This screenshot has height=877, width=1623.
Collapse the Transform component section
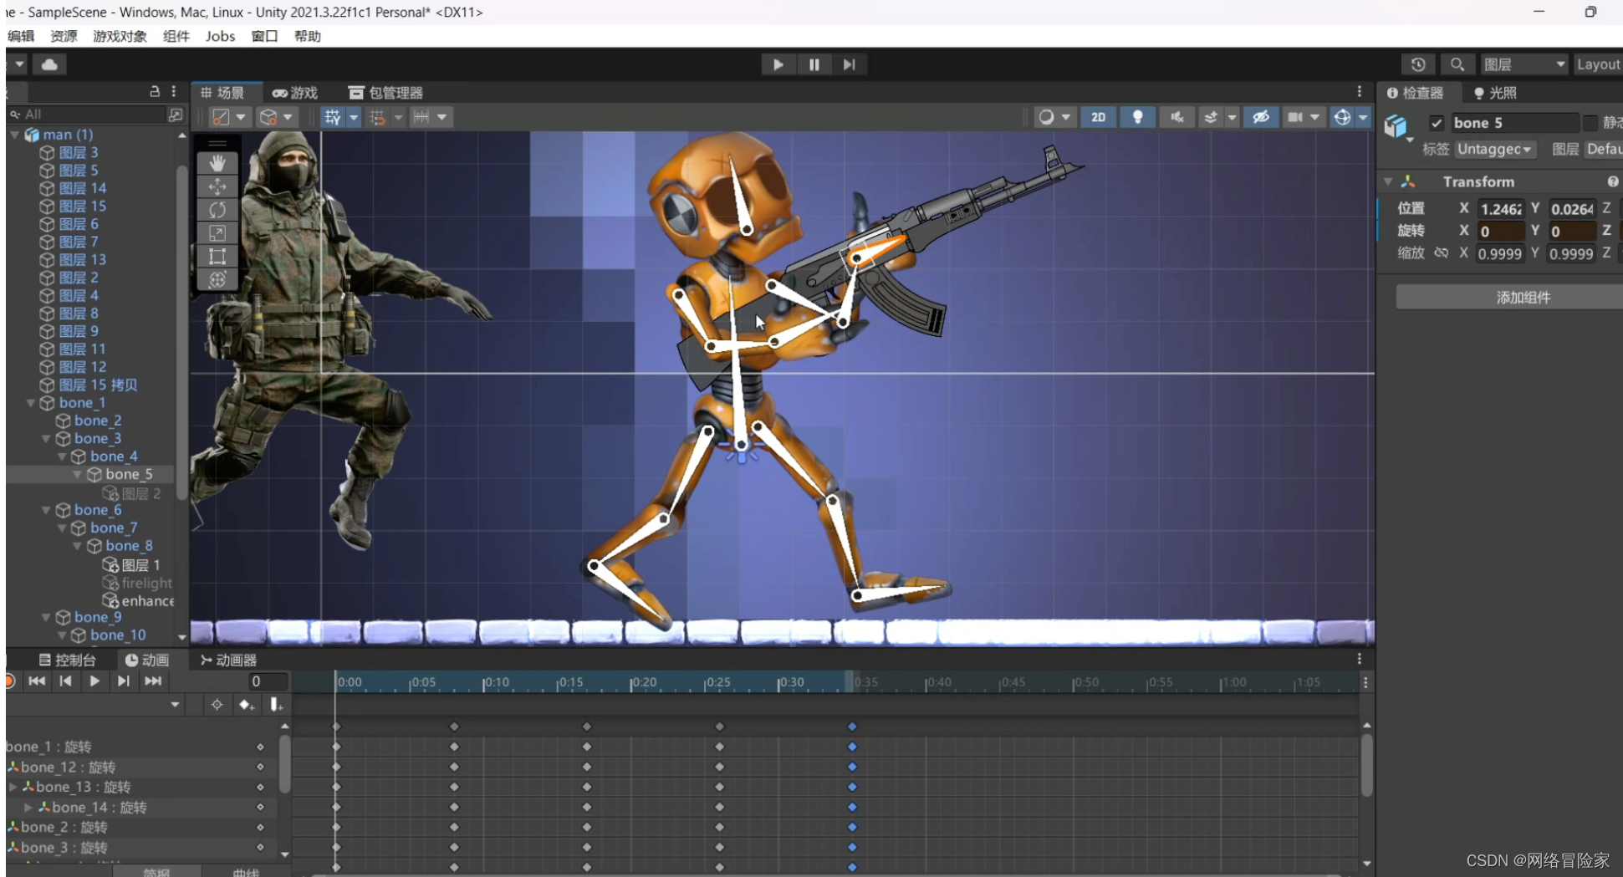1389,181
